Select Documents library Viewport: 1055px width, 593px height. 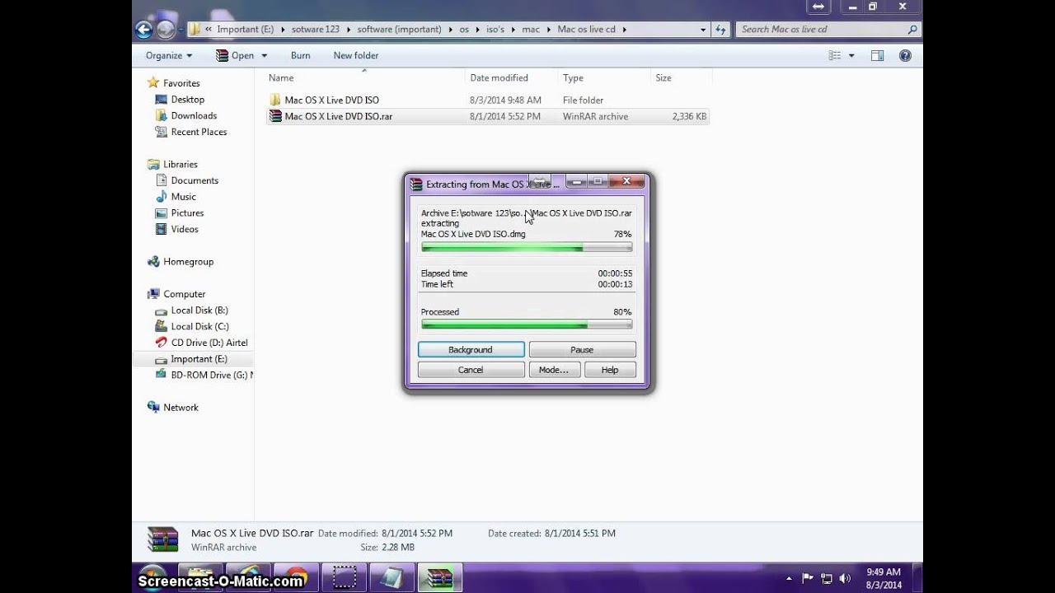(x=195, y=180)
